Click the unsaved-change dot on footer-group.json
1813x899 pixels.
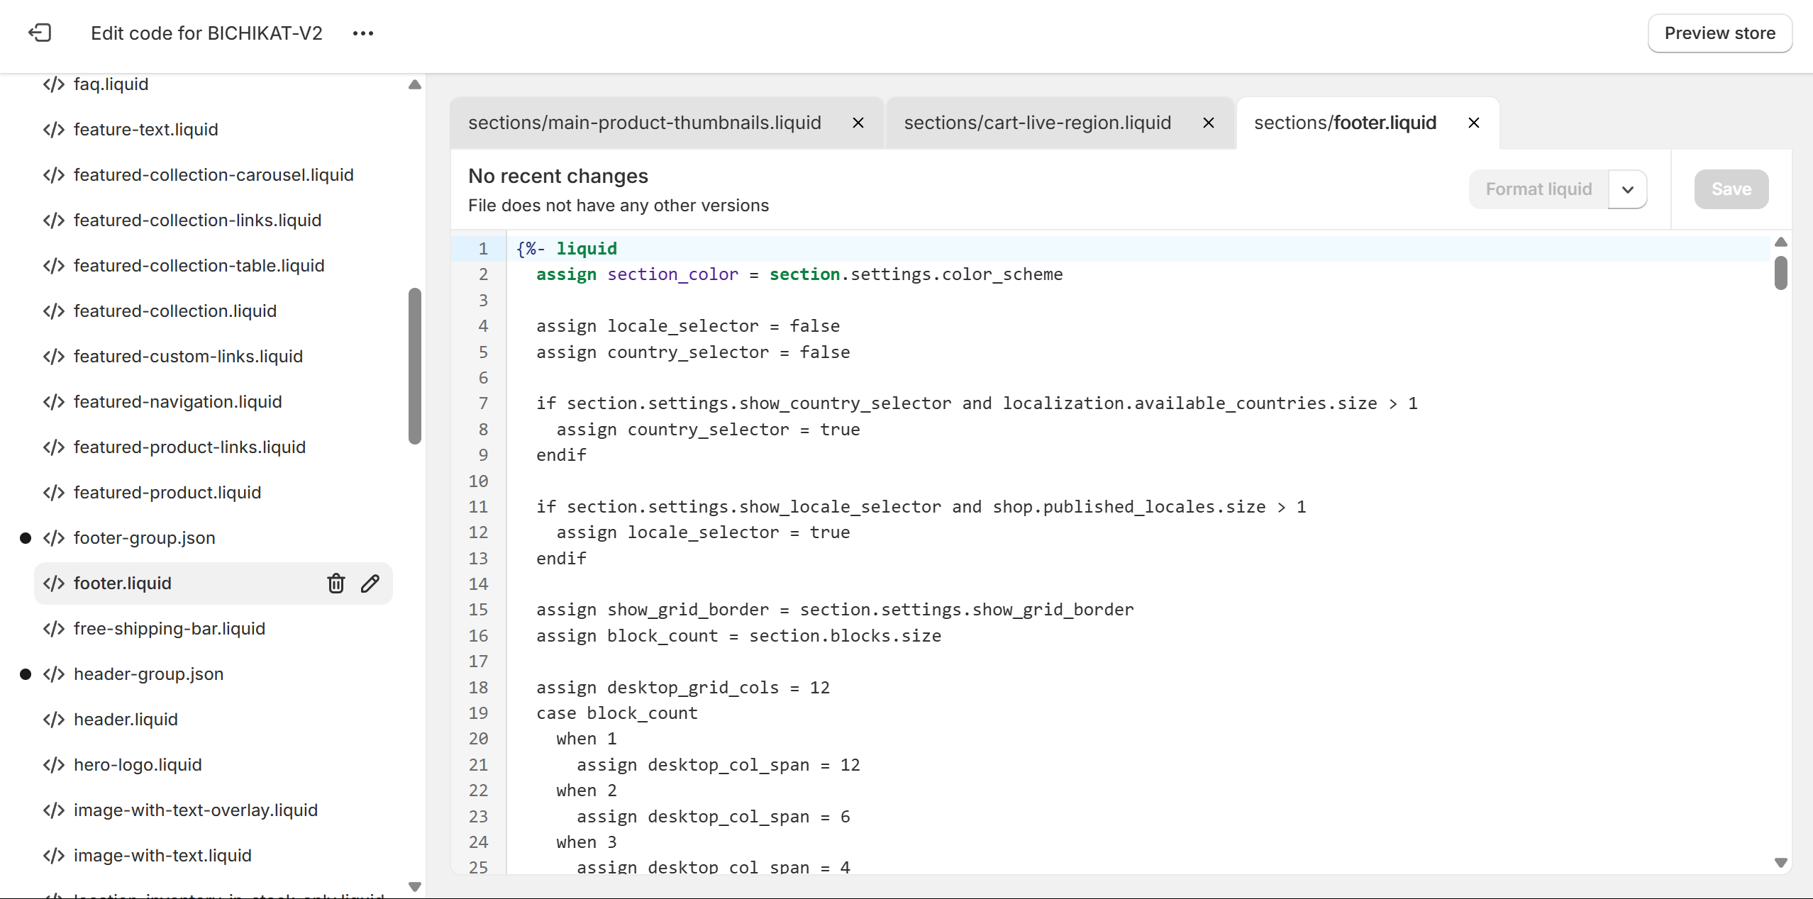tap(26, 537)
